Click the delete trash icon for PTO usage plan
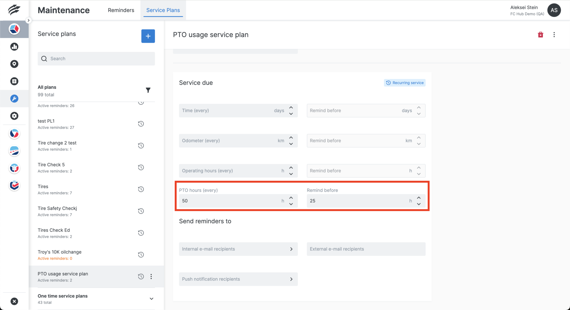Viewport: 570px width, 310px height. pyautogui.click(x=540, y=34)
